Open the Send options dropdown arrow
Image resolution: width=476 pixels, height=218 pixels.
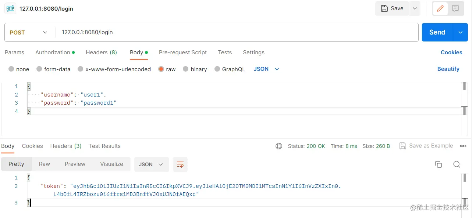tap(461, 32)
